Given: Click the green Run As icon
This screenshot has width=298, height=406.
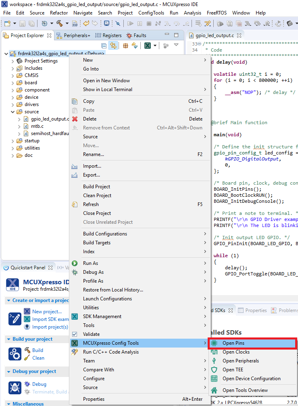Looking at the screenshot, I should (x=75, y=263).
